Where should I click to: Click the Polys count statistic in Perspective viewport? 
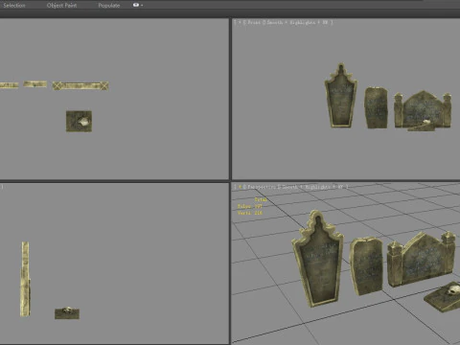click(x=249, y=206)
